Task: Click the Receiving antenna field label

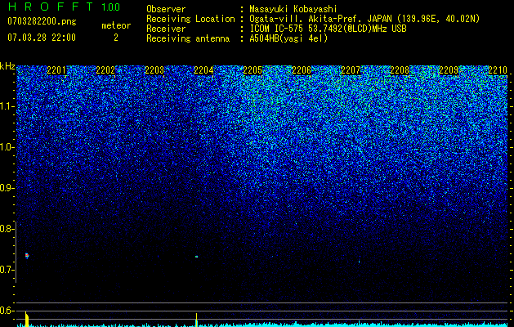Action: [188, 38]
